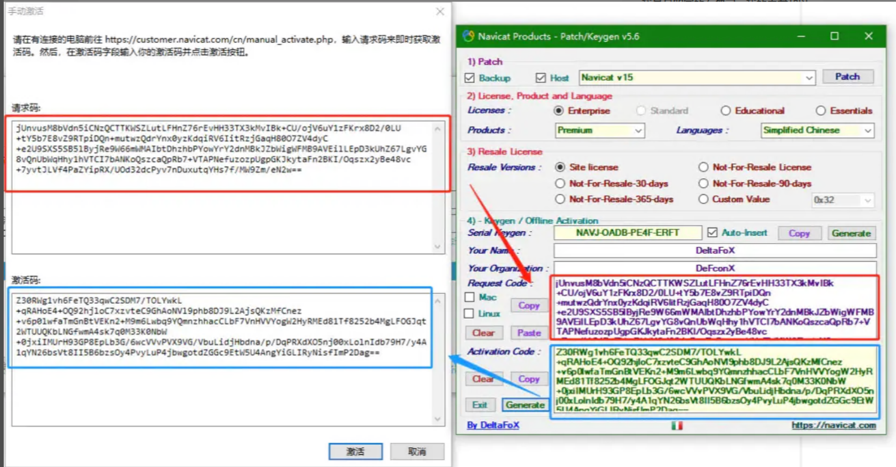Viewport: 896px width, 467px height.
Task: Click the Navicat keygen app icon in title bar
Action: pyautogui.click(x=468, y=36)
